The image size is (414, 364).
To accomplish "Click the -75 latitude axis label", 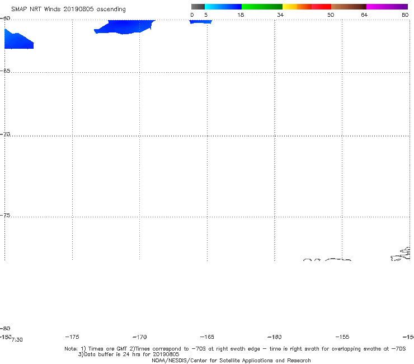I will click(5, 216).
